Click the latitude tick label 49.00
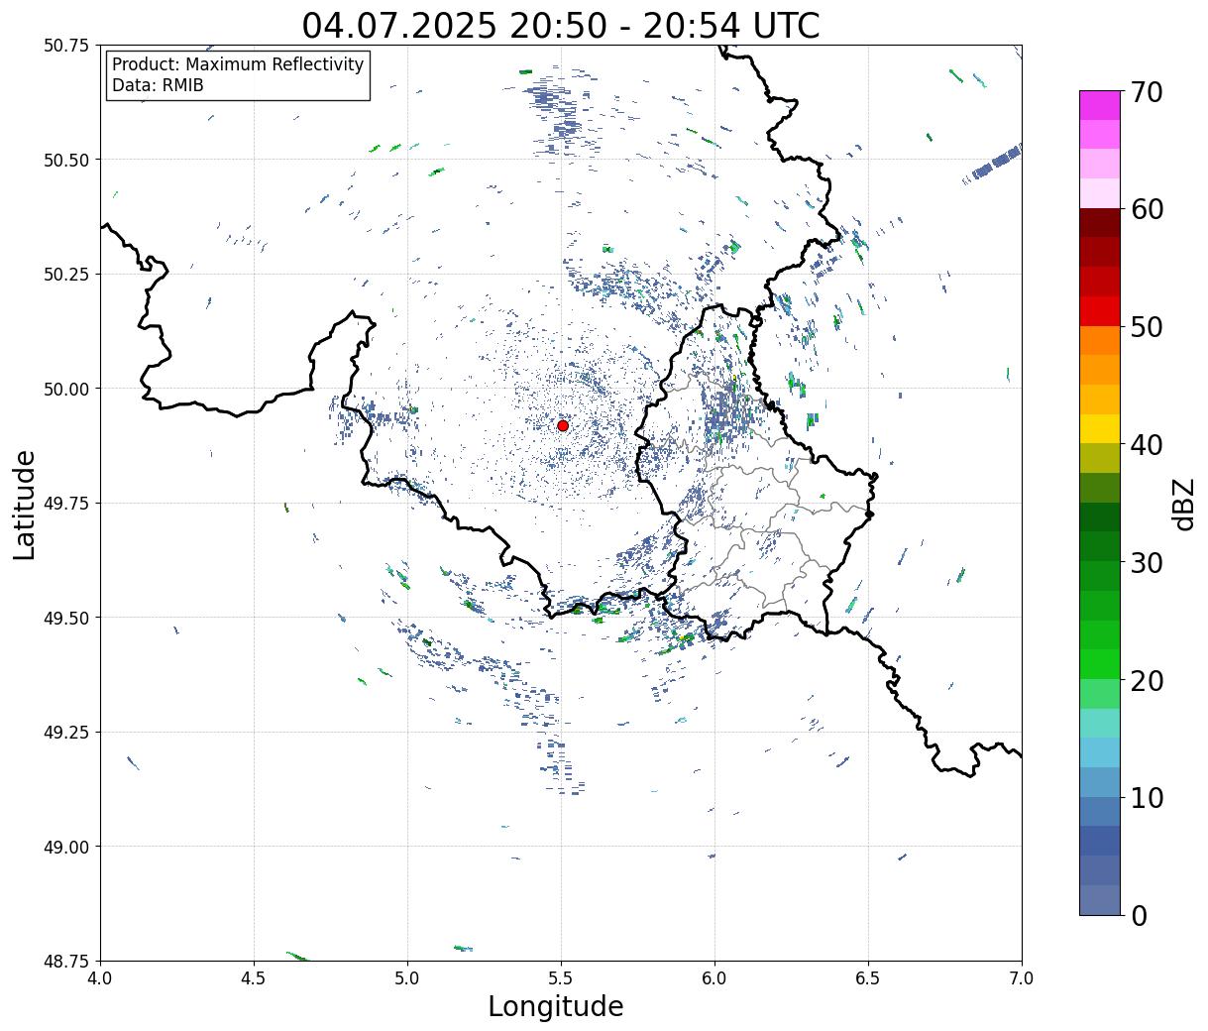This screenshot has width=1208, height=1031. (65, 847)
